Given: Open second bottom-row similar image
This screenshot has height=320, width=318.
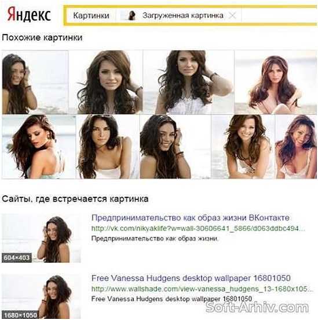Looking at the screenshot, I should [108, 147].
